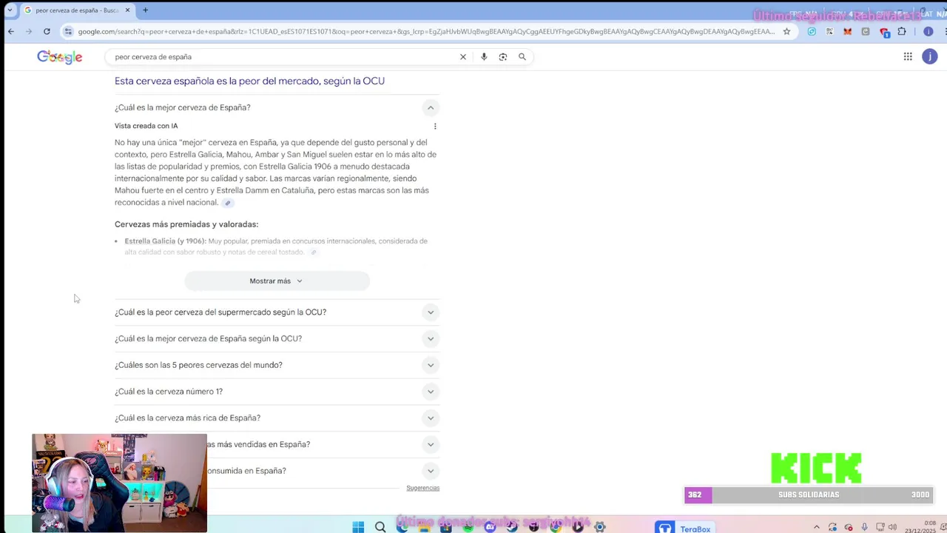This screenshot has width=947, height=533.
Task: Reload the page with the refresh icon
Action: click(x=47, y=31)
